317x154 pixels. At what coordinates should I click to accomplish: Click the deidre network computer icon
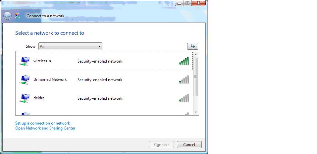click(x=25, y=98)
